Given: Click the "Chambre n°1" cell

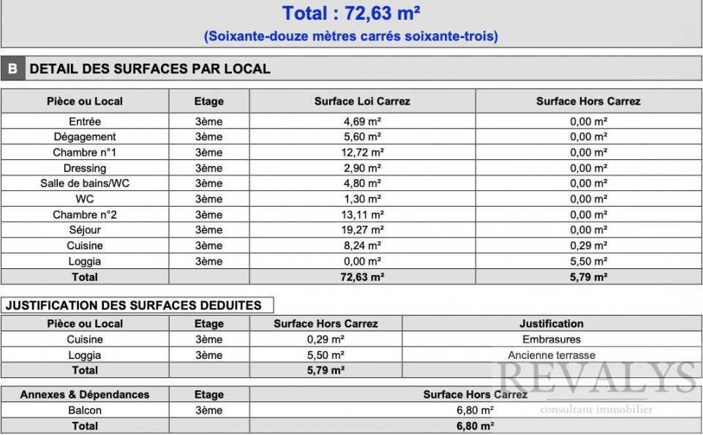Looking at the screenshot, I should (85, 153).
